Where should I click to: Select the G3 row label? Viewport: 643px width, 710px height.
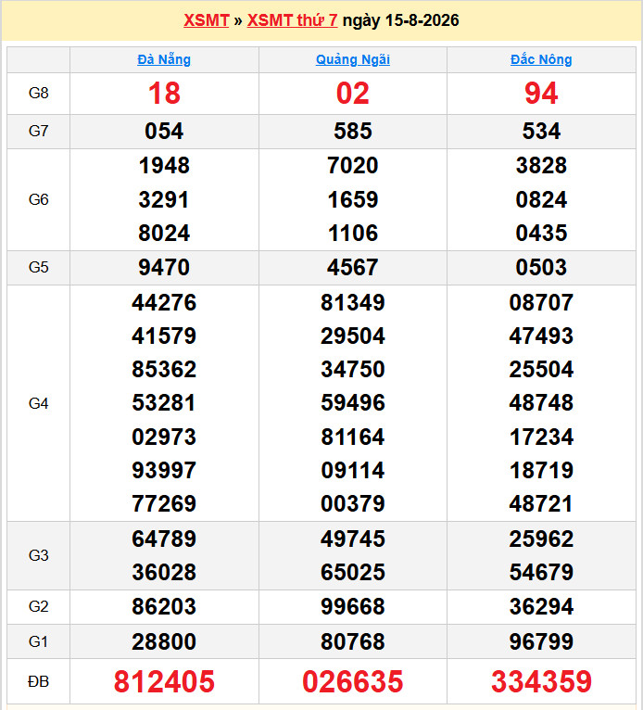39,555
